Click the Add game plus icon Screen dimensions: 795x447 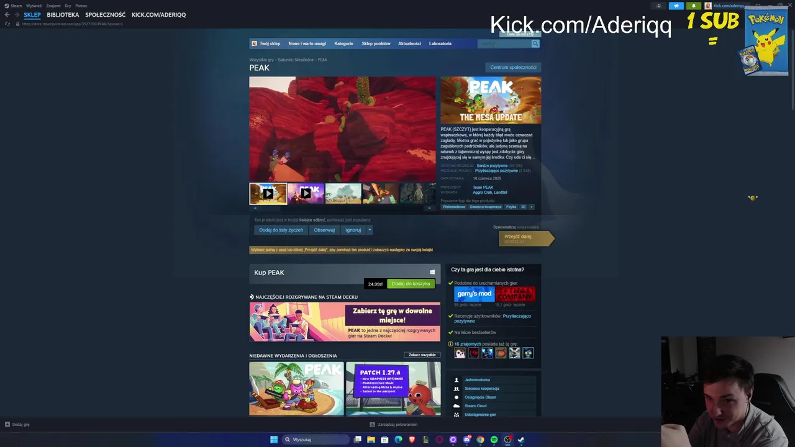pos(7,425)
